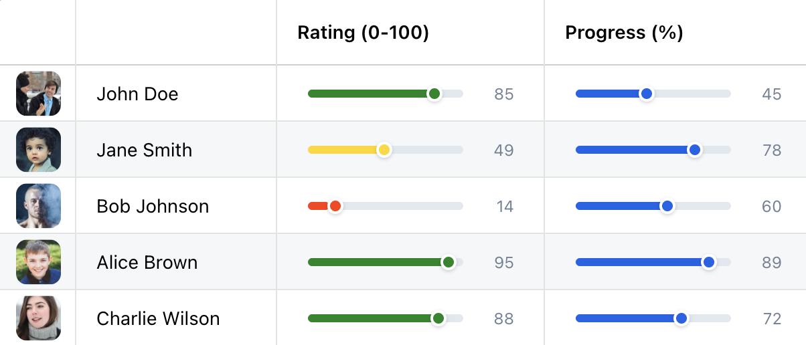Click Charlie Wilson's progress slider handle
The image size is (806, 345).
(681, 318)
